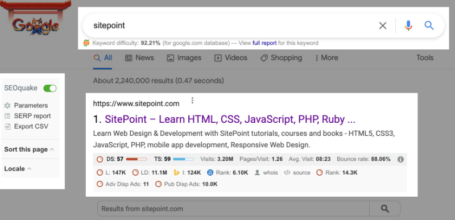Click the Parameters gear icon

[x=7, y=106]
